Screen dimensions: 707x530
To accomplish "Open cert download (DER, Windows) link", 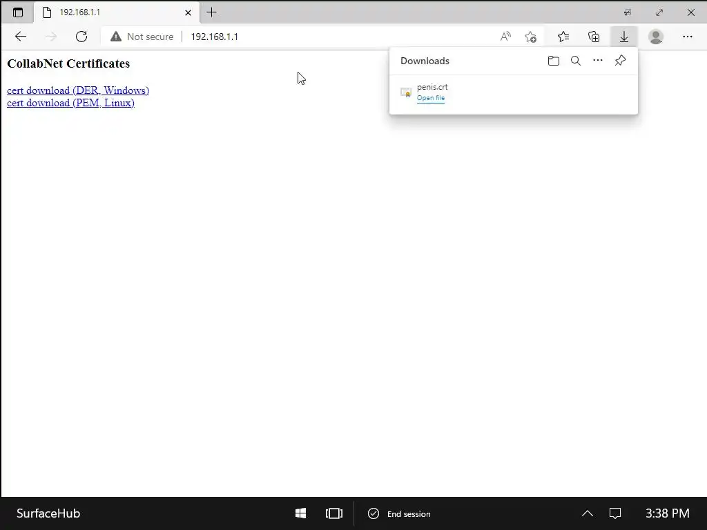I will 78,90.
